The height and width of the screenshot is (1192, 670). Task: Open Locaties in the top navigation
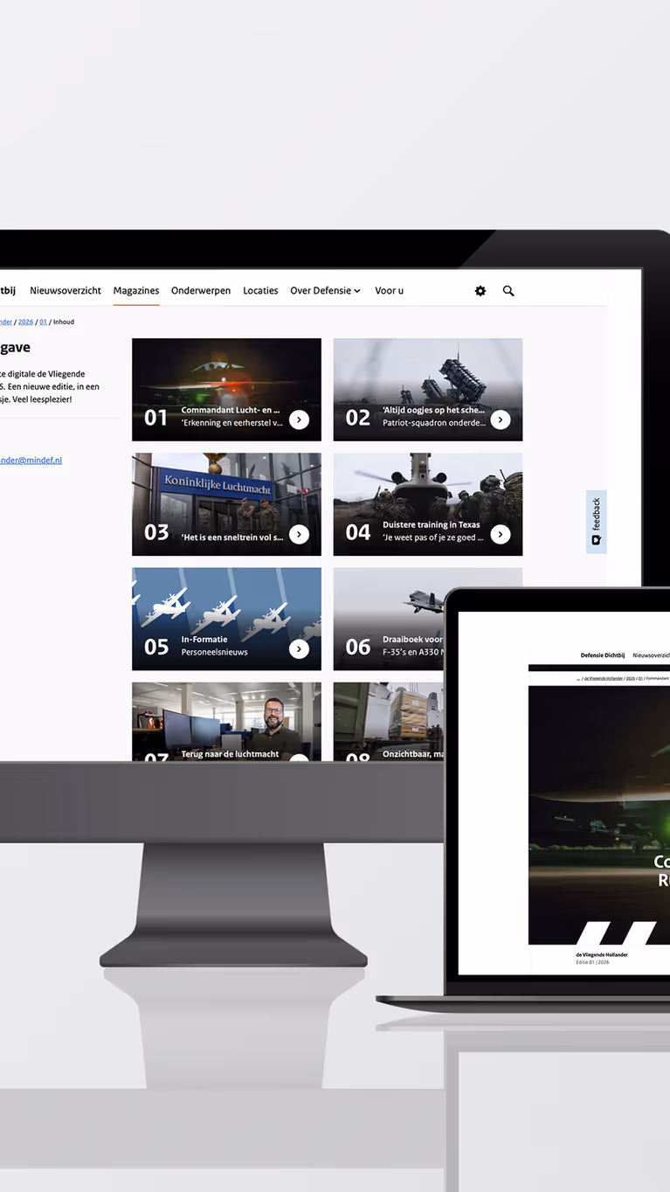tap(260, 291)
